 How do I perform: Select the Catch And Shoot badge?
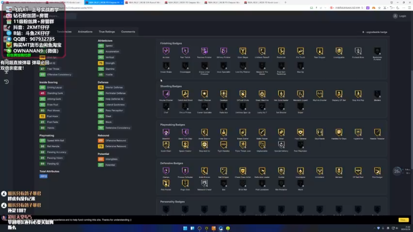(185, 94)
